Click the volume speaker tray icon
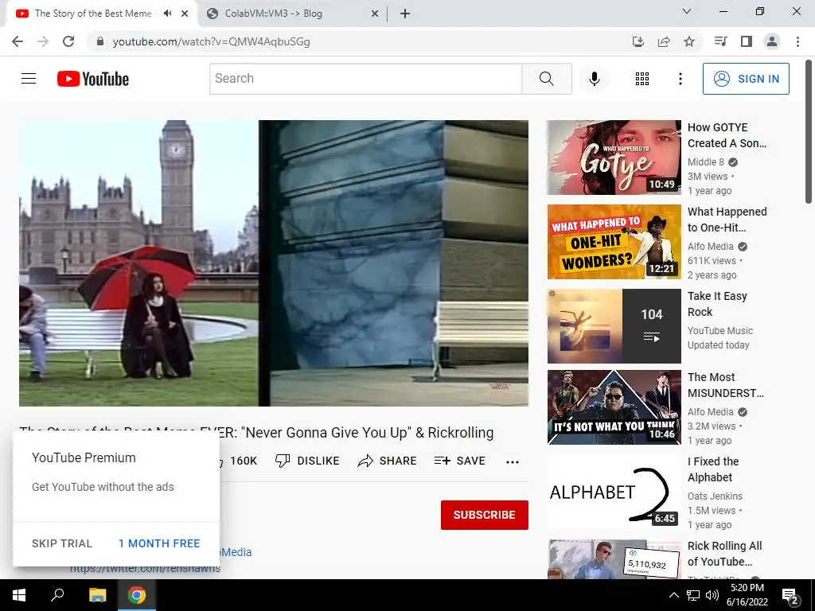The image size is (815, 611). click(x=712, y=595)
